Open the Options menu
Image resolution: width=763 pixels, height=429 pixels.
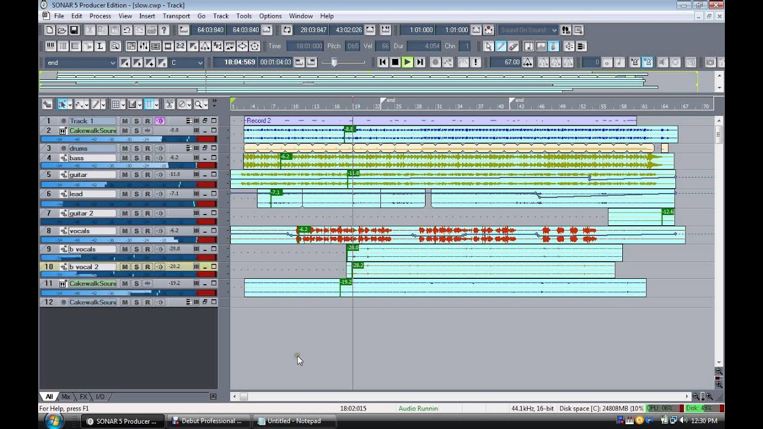coord(270,16)
